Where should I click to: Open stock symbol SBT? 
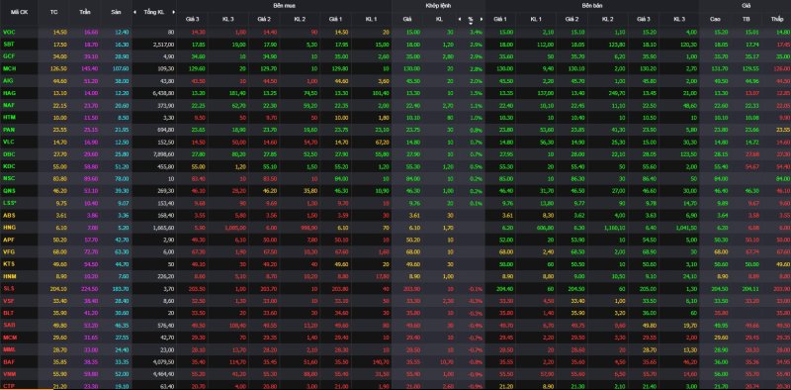[x=8, y=44]
